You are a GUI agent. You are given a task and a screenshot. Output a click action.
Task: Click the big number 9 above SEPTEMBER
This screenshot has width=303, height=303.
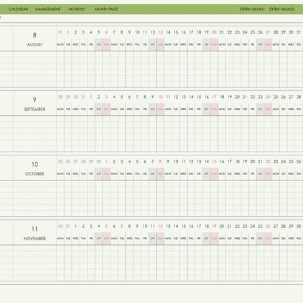(35, 99)
